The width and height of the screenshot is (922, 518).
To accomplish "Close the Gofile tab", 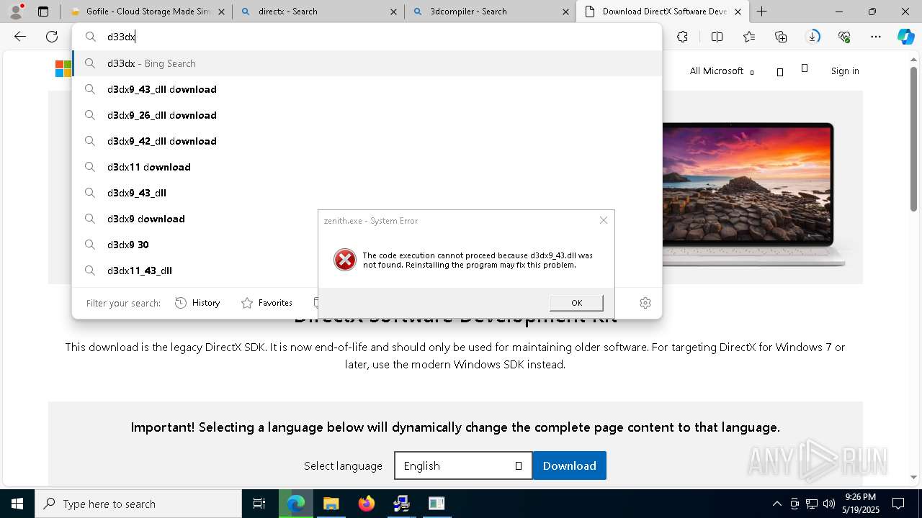I will [x=222, y=12].
